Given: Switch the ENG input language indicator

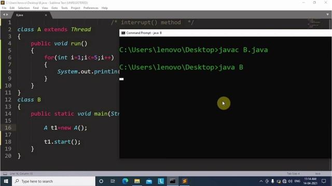Looking at the screenshot, I should (297, 181).
